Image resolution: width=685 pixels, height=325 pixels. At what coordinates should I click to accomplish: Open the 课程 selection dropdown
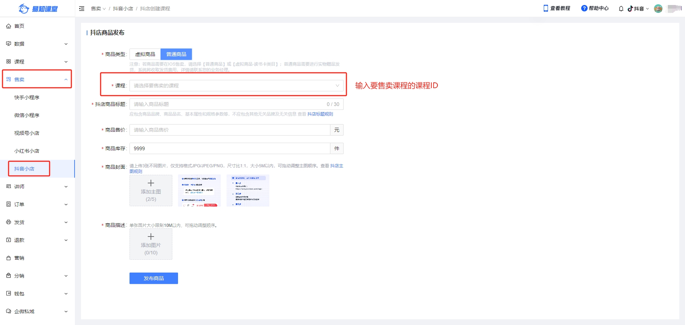click(236, 86)
